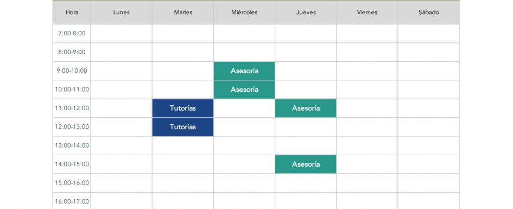513x209 pixels.
Task: Click the Sábado column header
Action: [429, 12]
